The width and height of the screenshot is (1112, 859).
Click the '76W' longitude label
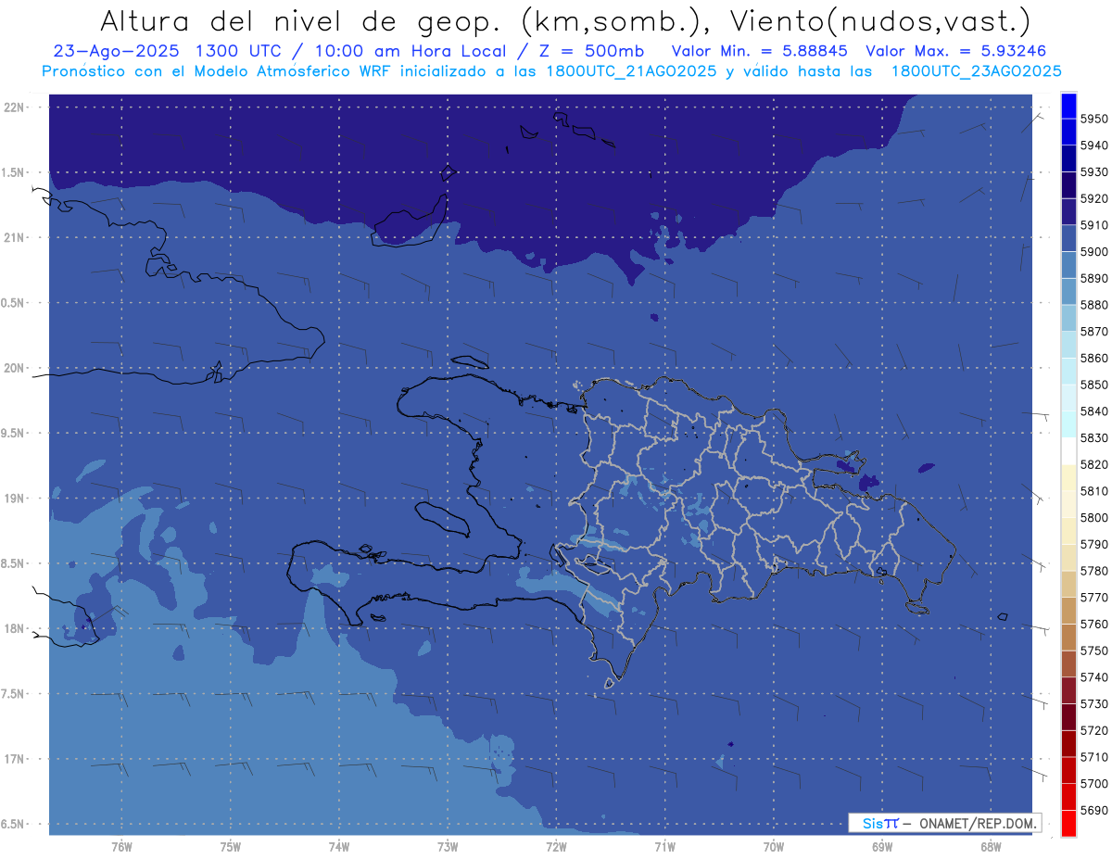click(121, 846)
